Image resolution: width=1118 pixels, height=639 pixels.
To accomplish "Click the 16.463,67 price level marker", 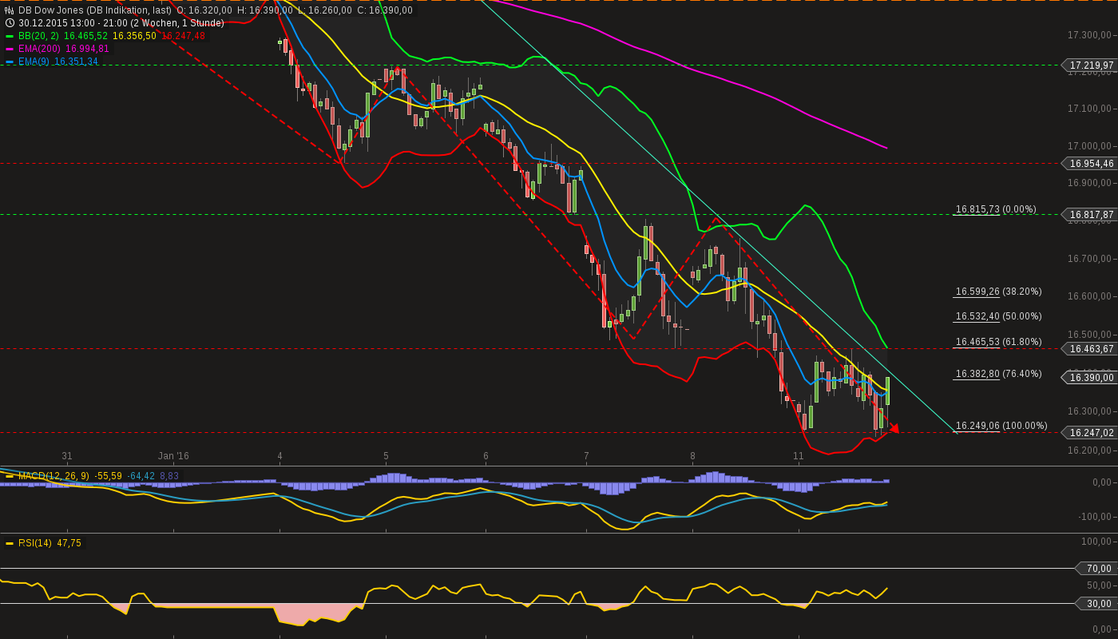I will click(x=1088, y=348).
